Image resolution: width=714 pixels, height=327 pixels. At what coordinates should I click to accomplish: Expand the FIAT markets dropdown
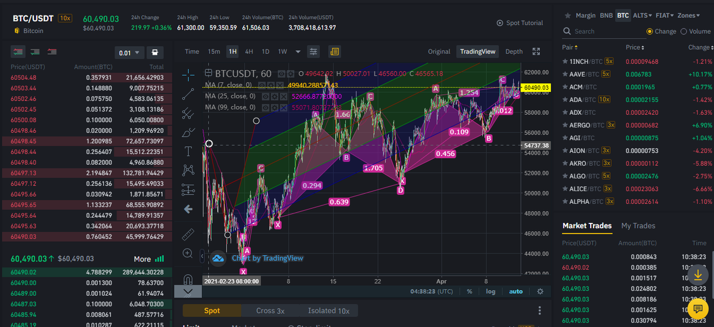click(664, 16)
